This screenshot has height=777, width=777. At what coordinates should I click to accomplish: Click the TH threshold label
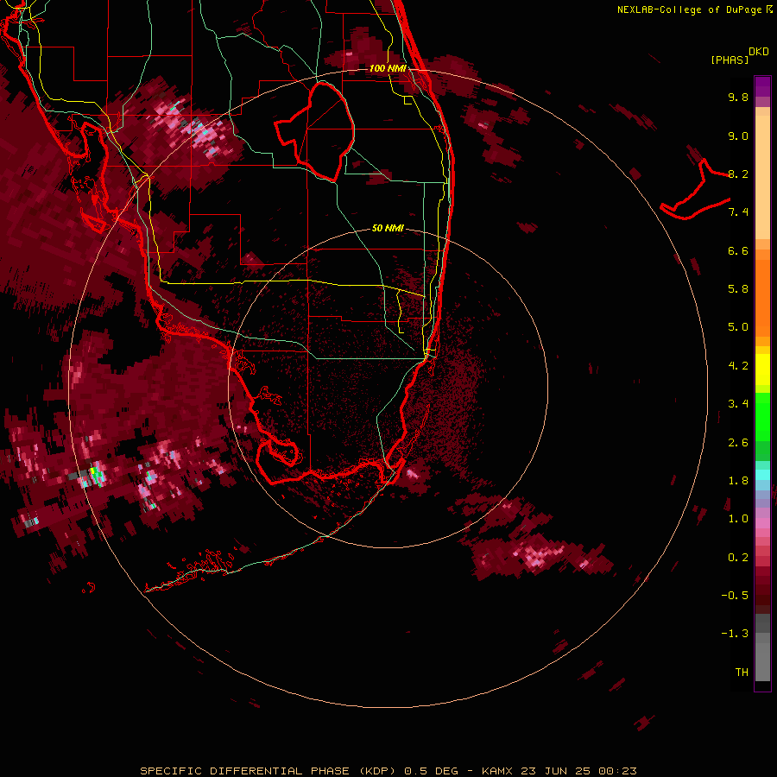click(x=742, y=673)
